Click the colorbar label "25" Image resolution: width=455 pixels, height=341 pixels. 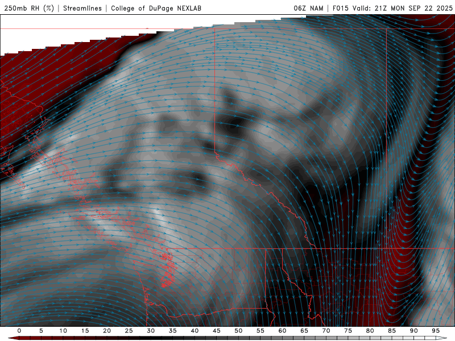pos(129,331)
